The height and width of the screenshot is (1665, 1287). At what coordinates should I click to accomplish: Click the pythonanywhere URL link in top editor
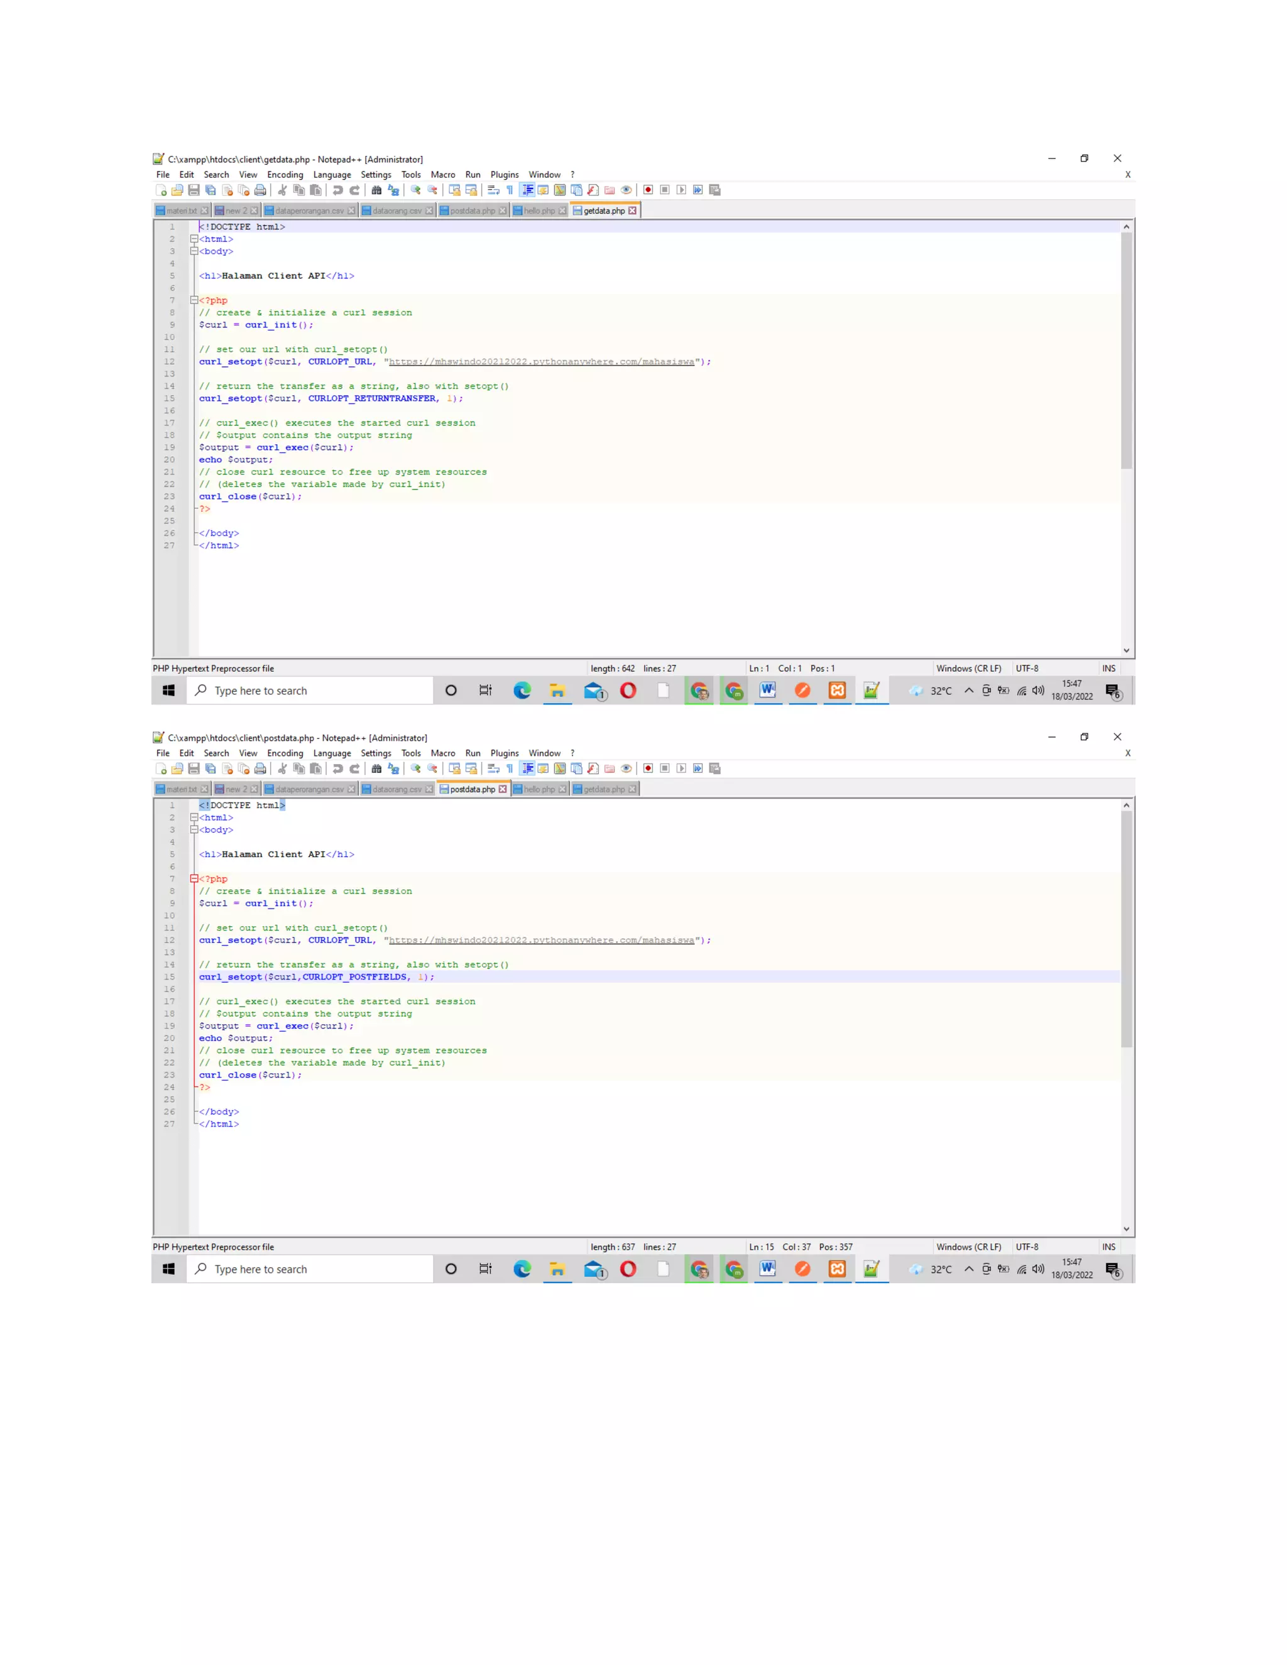[x=541, y=361]
